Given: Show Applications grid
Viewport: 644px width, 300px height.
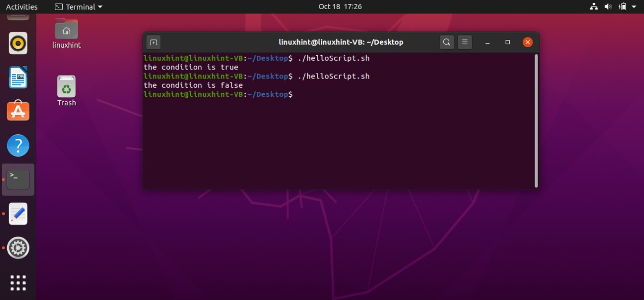Looking at the screenshot, I should 18,283.
